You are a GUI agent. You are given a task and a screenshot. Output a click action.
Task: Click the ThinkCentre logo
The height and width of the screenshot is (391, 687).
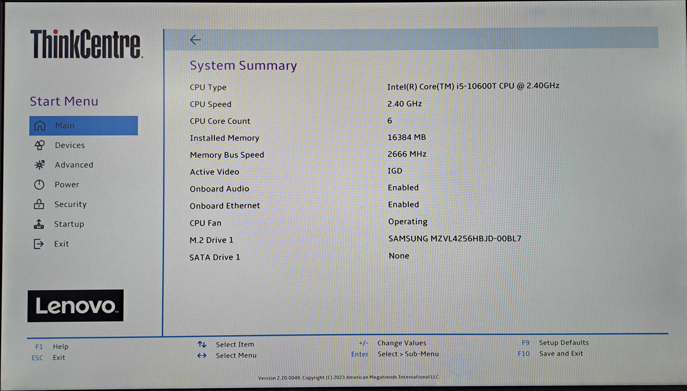pos(86,44)
